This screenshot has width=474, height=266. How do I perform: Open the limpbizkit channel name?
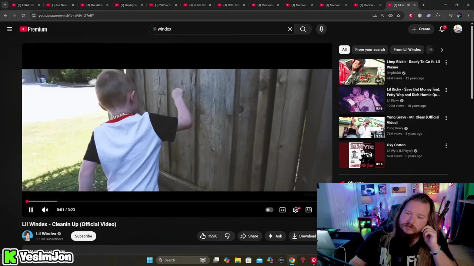(394, 73)
